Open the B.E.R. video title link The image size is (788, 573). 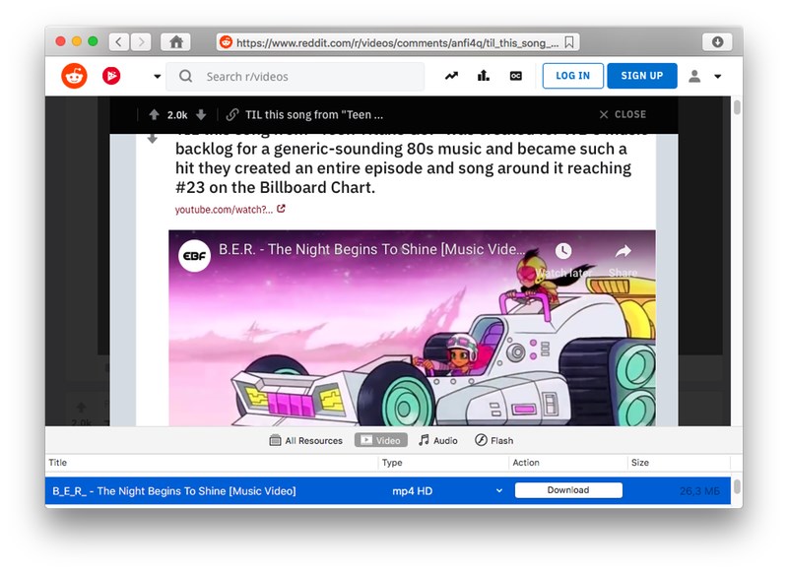pyautogui.click(x=372, y=249)
